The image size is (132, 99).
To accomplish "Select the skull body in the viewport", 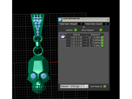I will [x=39, y=75].
